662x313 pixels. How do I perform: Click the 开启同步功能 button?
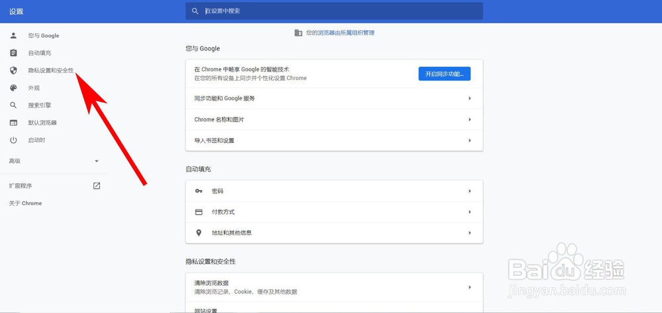pos(445,74)
